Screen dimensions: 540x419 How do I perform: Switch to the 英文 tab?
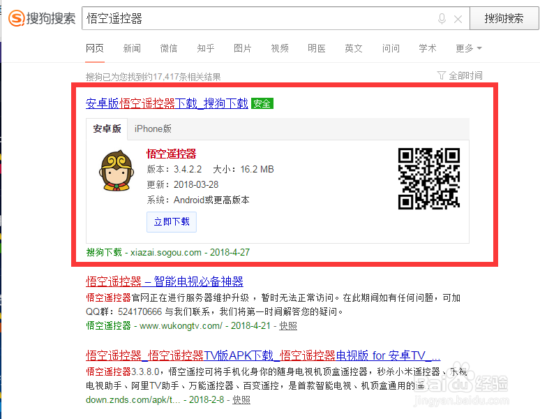point(354,48)
